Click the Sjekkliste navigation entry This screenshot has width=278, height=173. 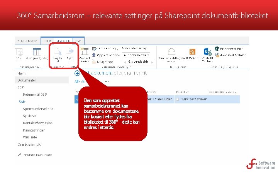click(x=30, y=116)
